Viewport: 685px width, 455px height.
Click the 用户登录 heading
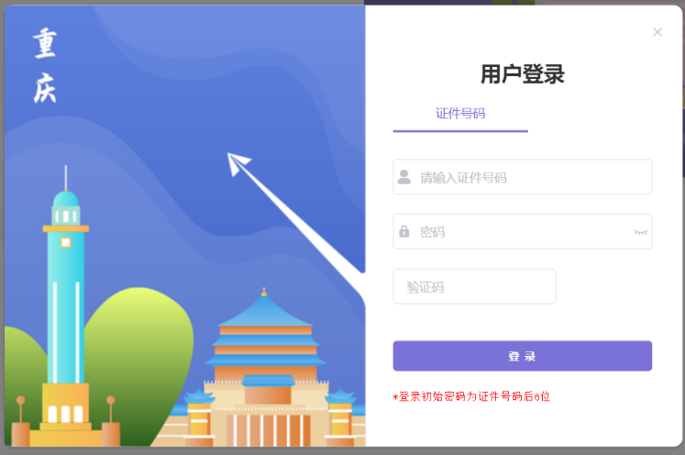523,74
